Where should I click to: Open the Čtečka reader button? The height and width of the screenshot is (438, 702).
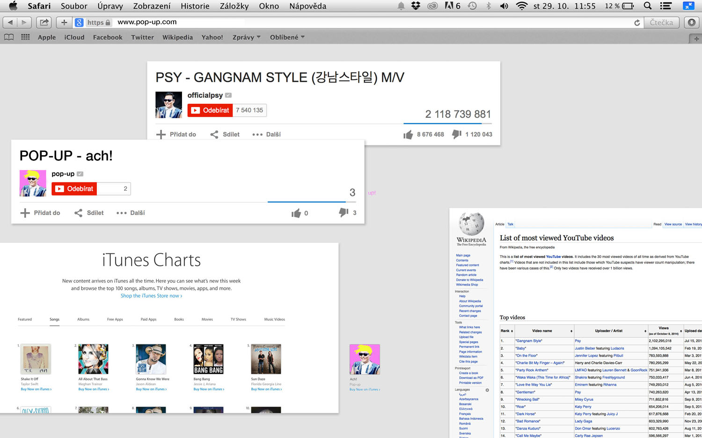point(661,22)
